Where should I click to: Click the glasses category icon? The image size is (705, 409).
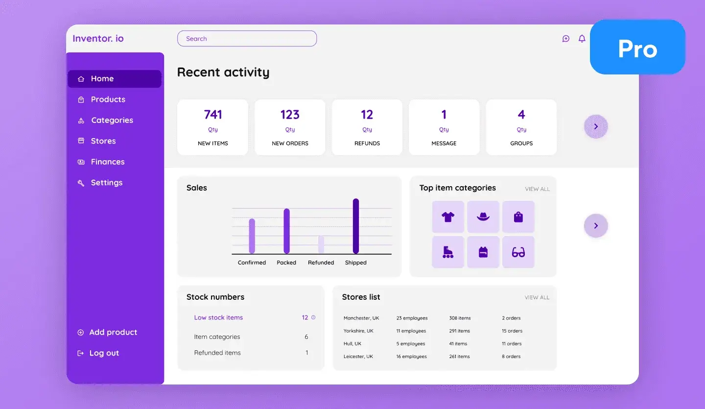518,252
